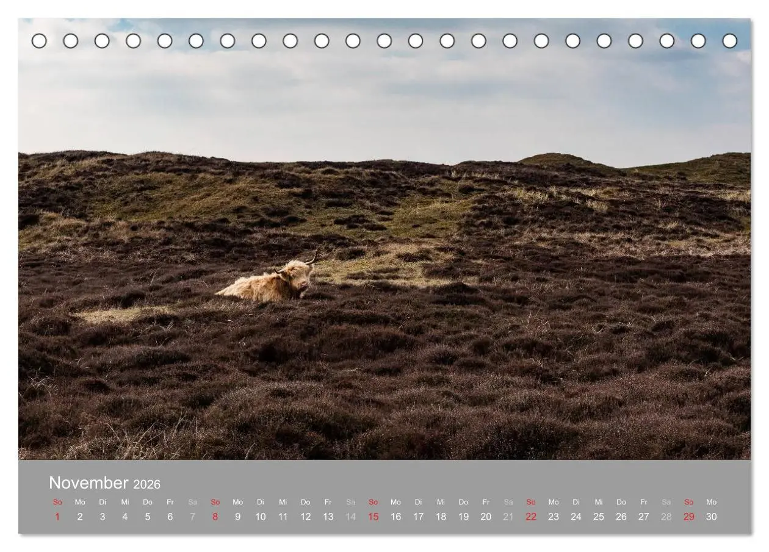Select the red Sunday date 15
The image size is (769, 552).
374,517
